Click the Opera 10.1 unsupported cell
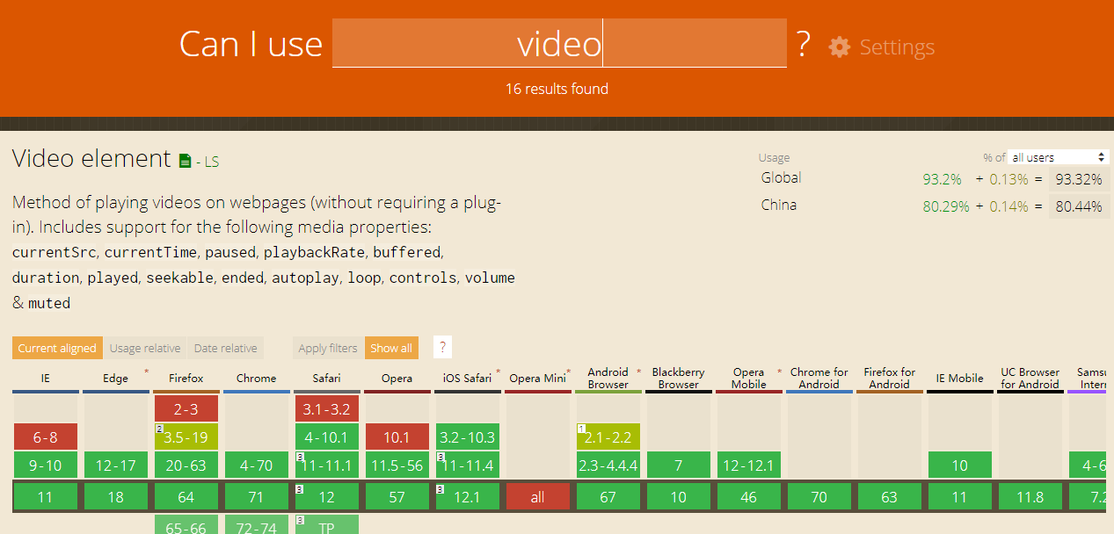This screenshot has width=1114, height=534. coord(397,437)
